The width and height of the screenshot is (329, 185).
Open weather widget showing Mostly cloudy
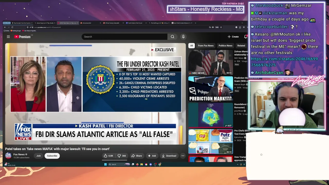[10, 164]
